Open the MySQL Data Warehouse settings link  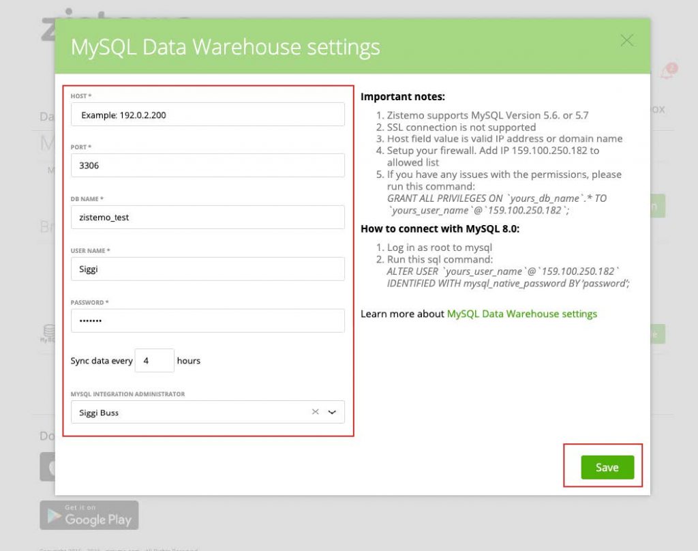[x=522, y=314]
